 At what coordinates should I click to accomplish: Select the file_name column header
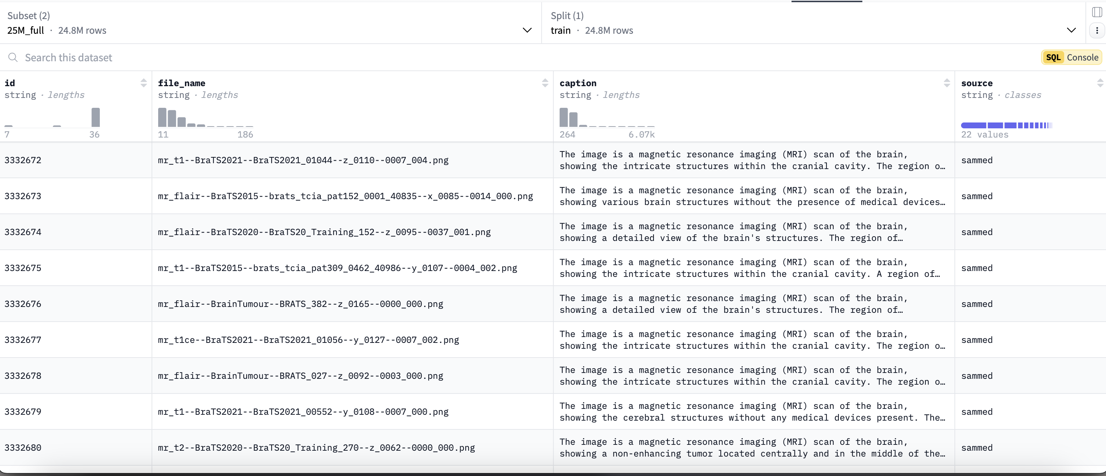[x=181, y=83]
